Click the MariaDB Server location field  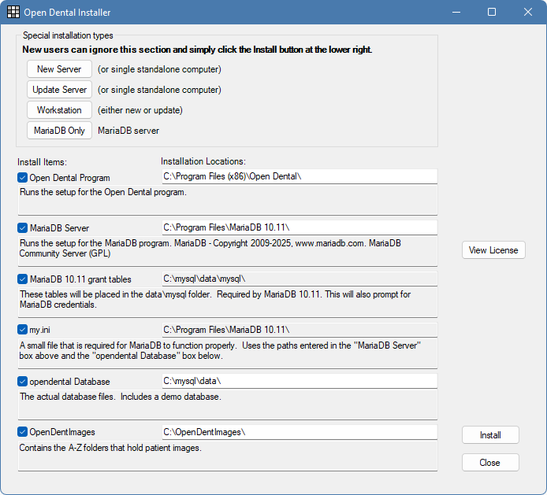pyautogui.click(x=300, y=227)
